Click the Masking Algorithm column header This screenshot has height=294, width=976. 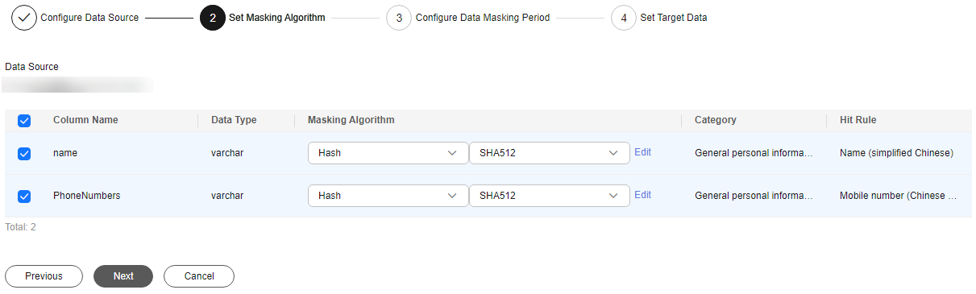351,120
